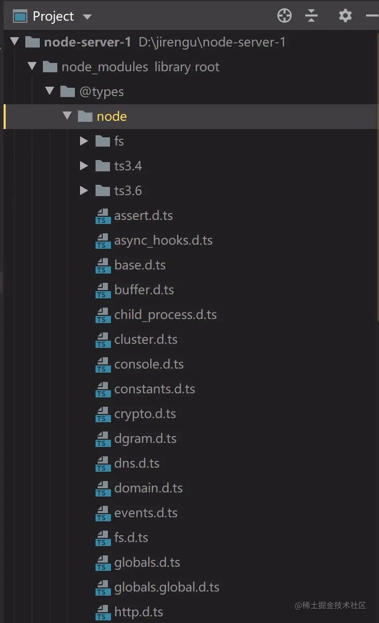Screen dimensions: 379x623
Task: Click the Hide panel minus icon
Action: click(x=372, y=16)
